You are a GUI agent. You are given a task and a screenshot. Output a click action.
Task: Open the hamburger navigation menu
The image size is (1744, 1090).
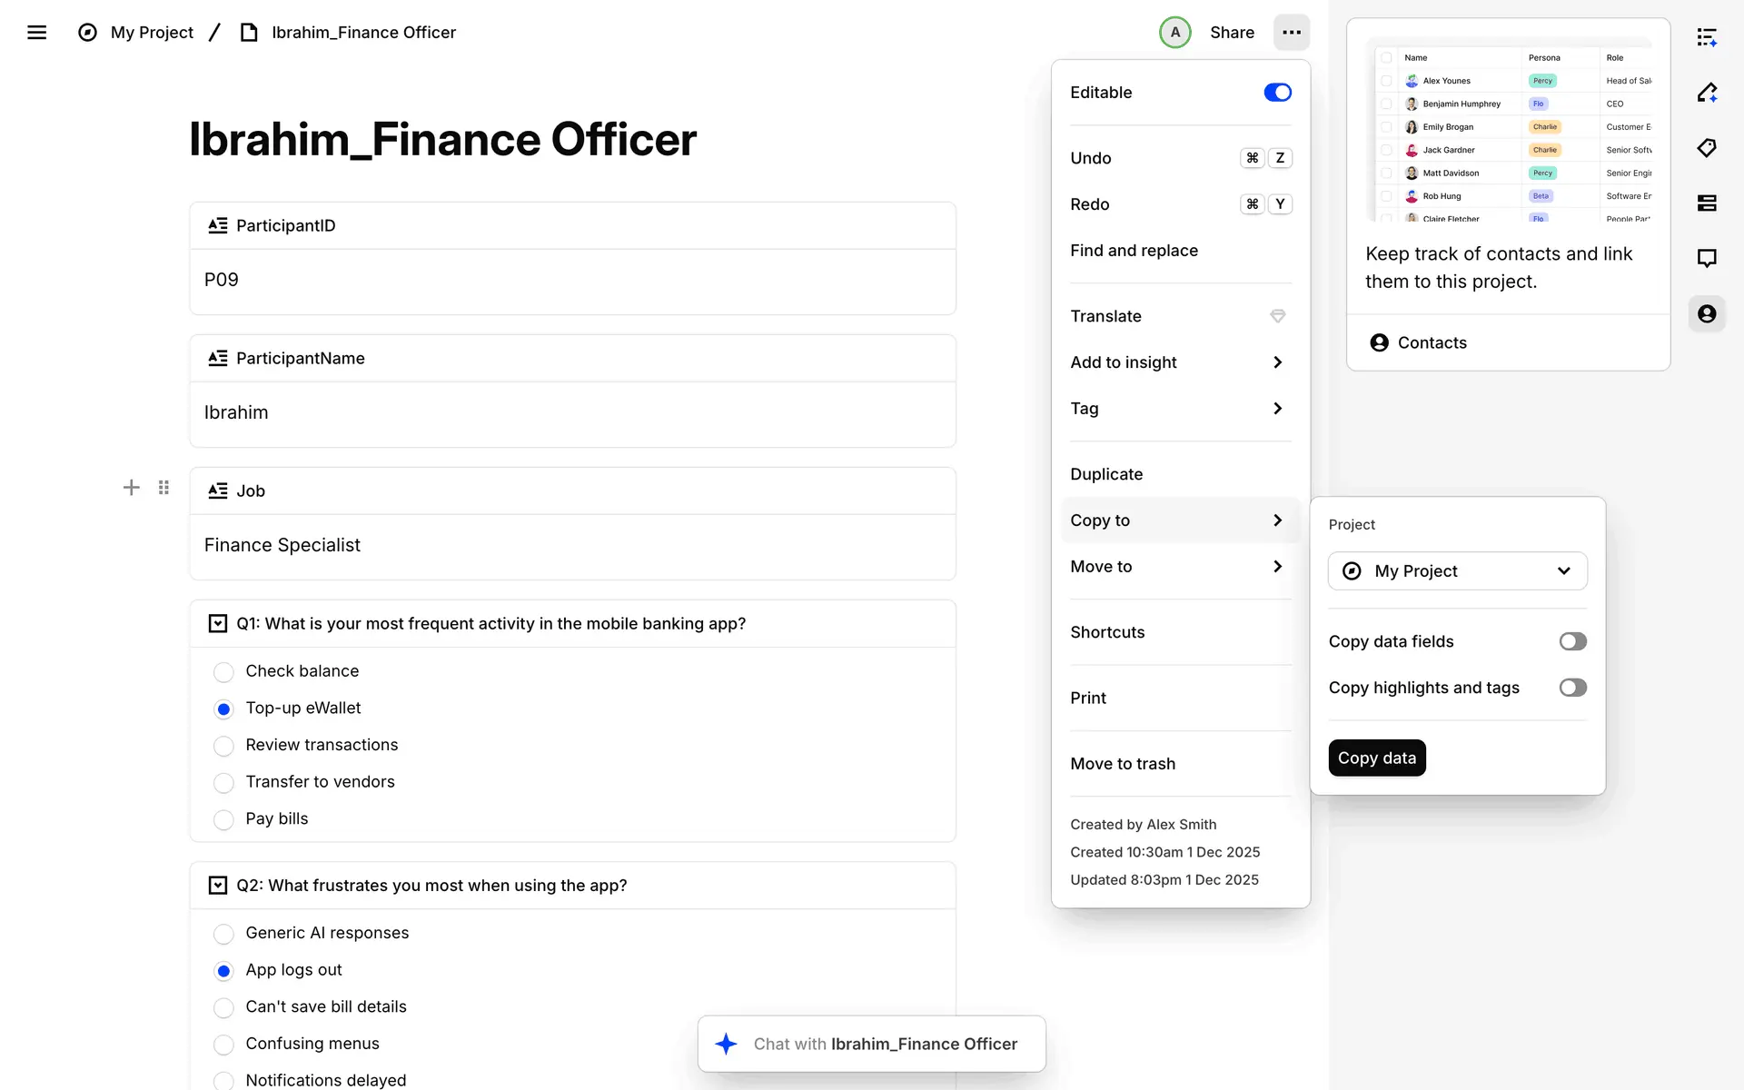coord(36,33)
